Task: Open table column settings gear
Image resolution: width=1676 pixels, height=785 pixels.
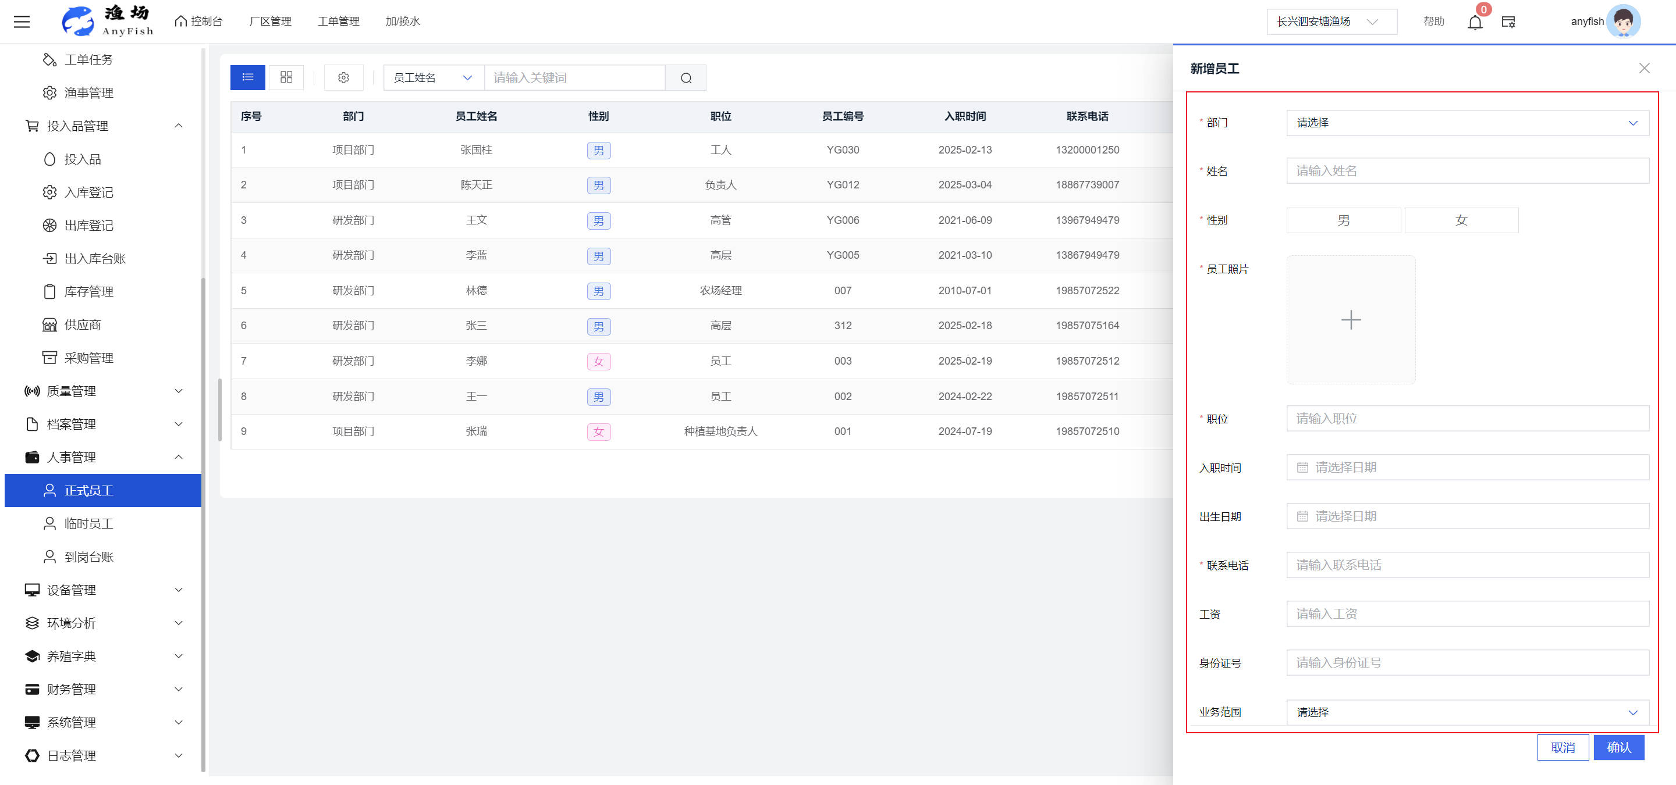Action: [343, 78]
